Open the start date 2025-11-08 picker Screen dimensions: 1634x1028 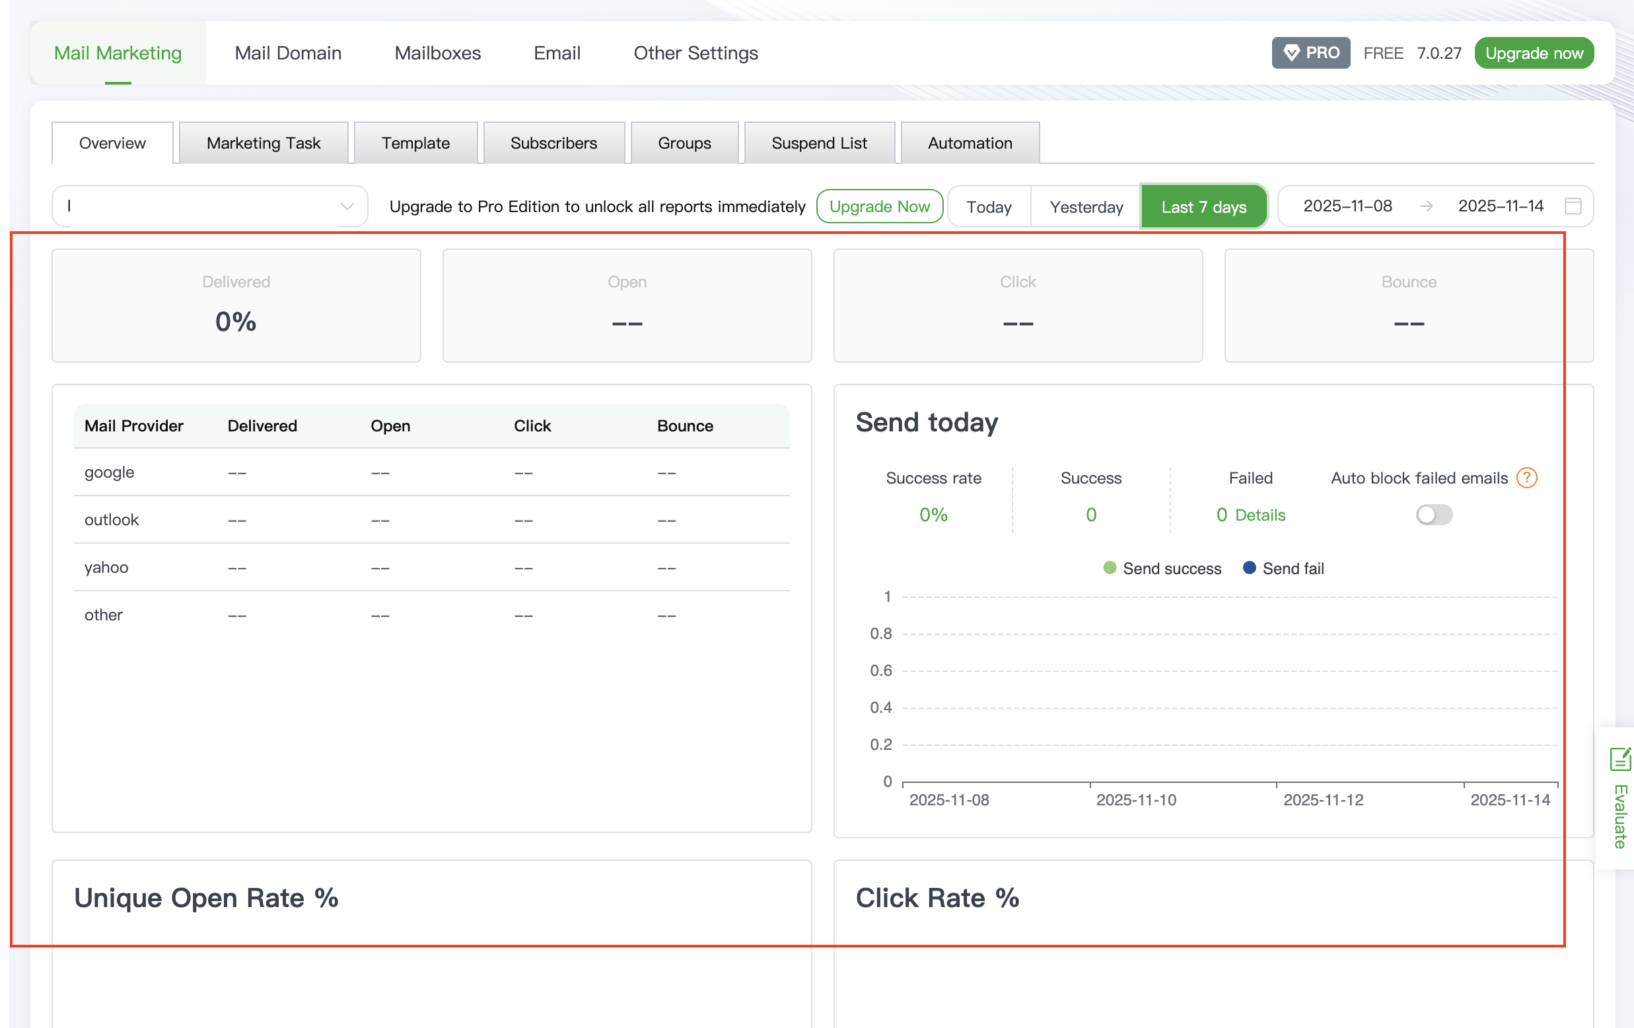point(1347,206)
